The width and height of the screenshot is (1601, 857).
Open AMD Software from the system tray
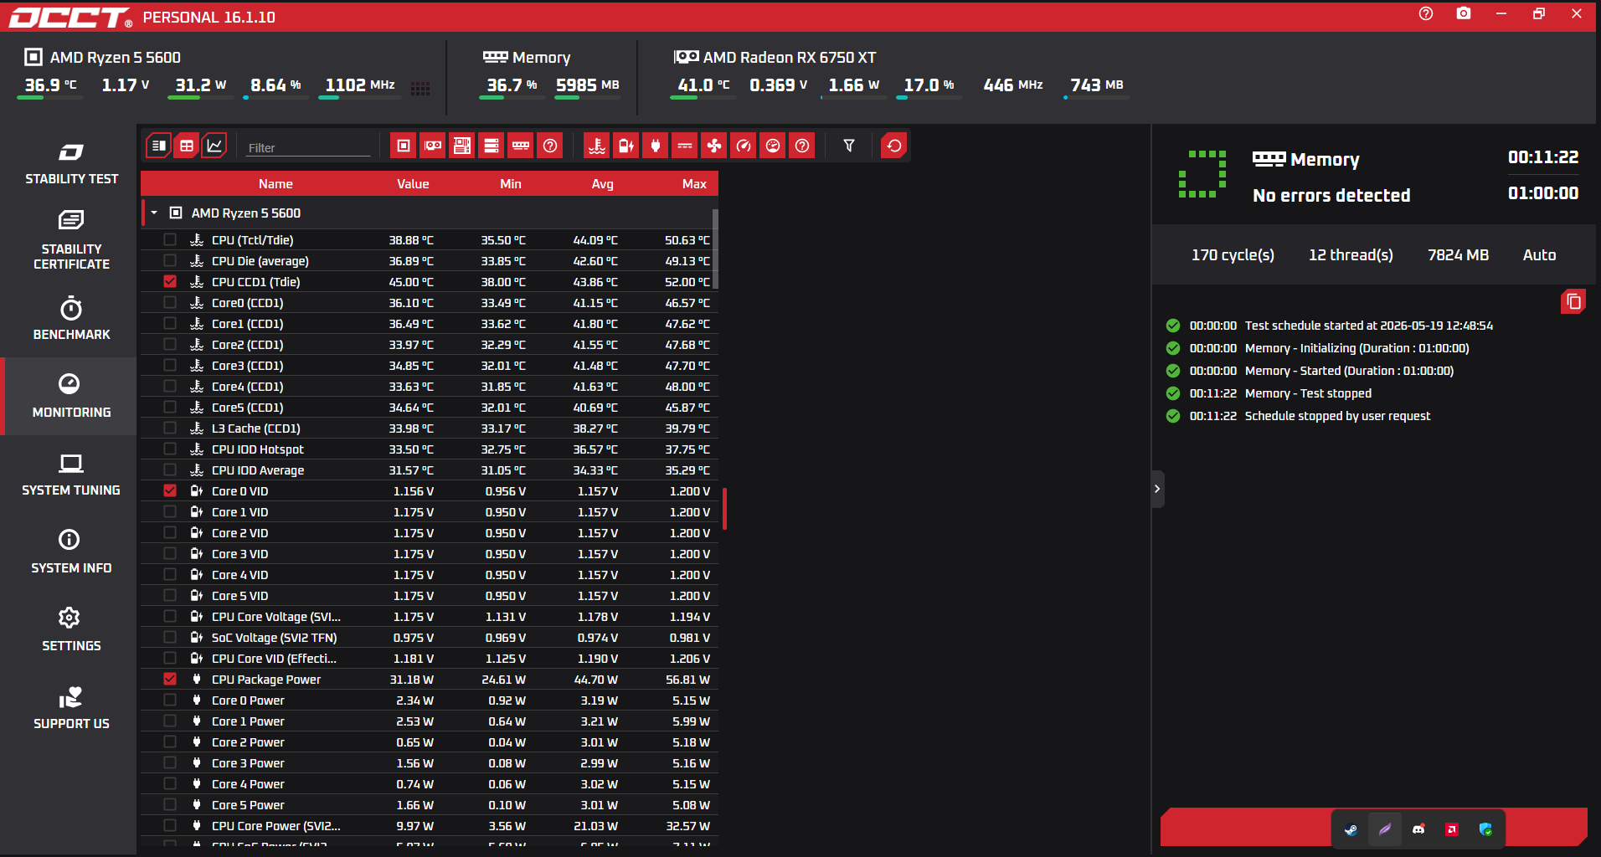(x=1452, y=829)
